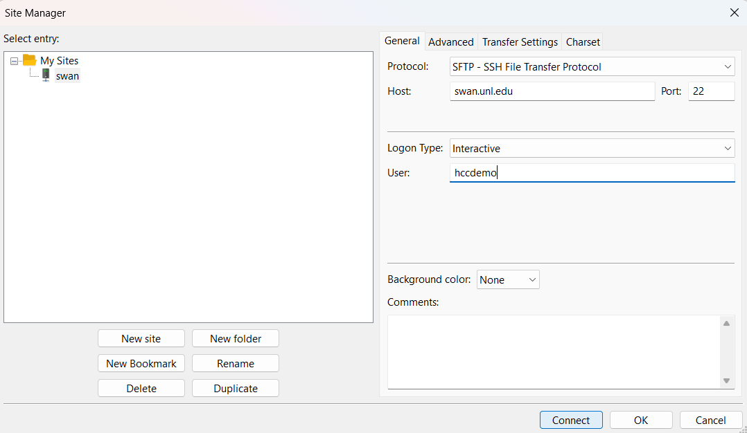Collapse the My Sites tree node

click(15, 60)
